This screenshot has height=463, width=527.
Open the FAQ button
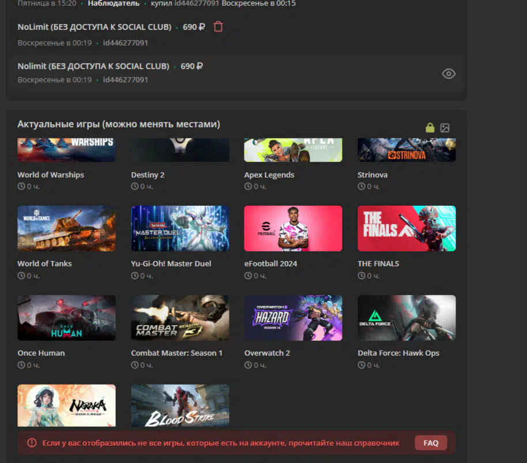[x=431, y=443]
